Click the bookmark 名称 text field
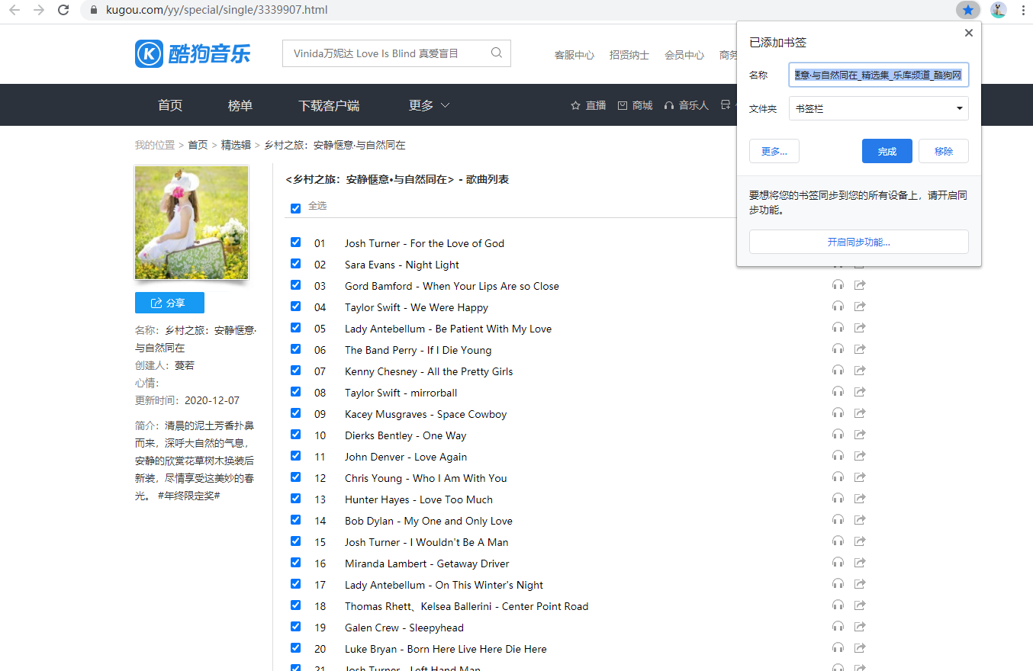 tap(878, 75)
